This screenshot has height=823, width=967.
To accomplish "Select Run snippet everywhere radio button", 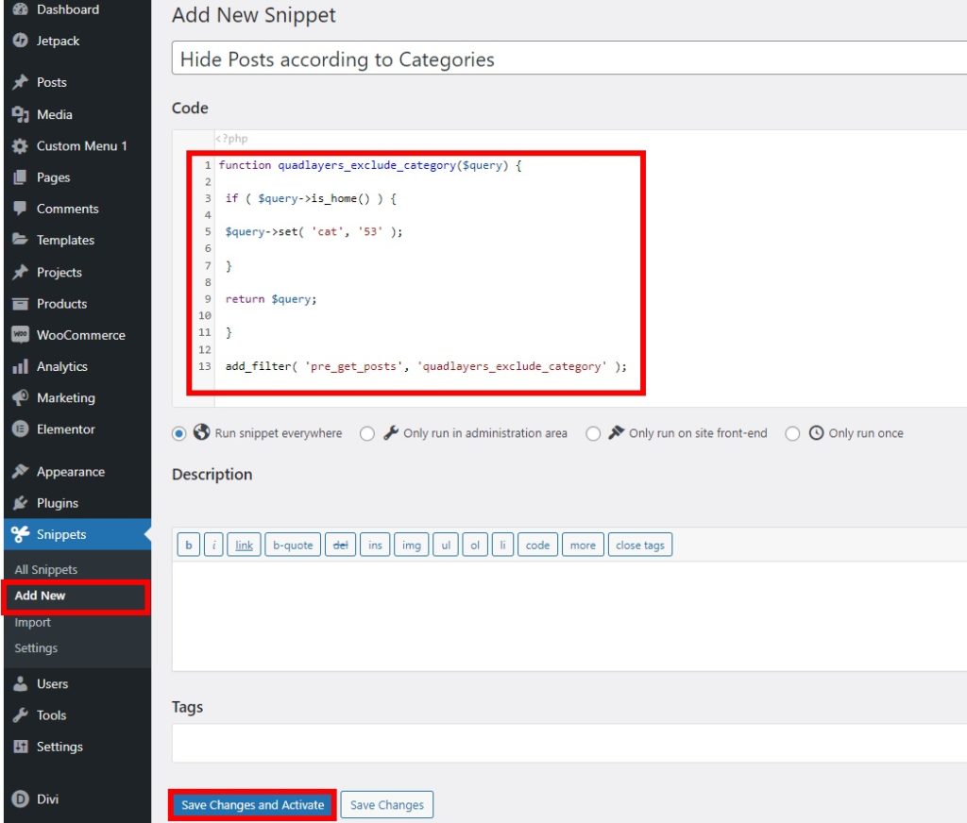I will 178,434.
